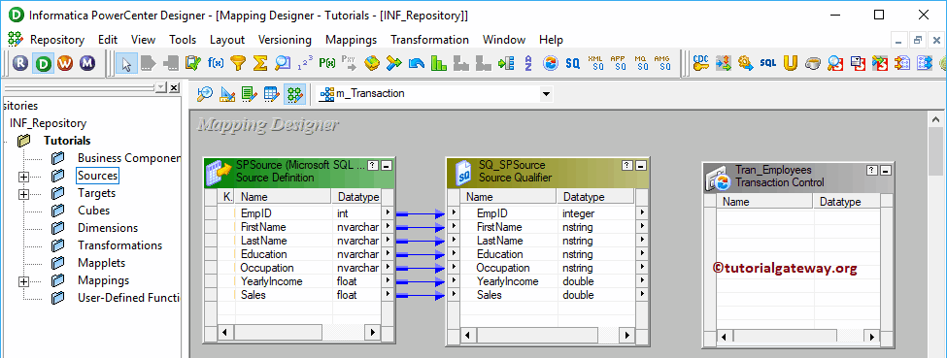Click the AMG SQ toolbar icon
Screen dimensions: 947x358
[662, 63]
